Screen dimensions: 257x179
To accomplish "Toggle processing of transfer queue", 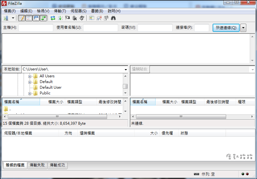I will (x=60, y=18).
